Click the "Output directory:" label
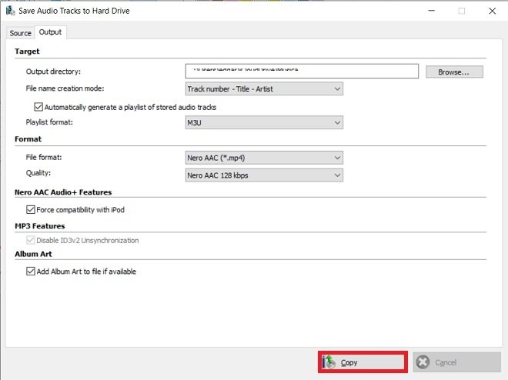 click(x=53, y=72)
